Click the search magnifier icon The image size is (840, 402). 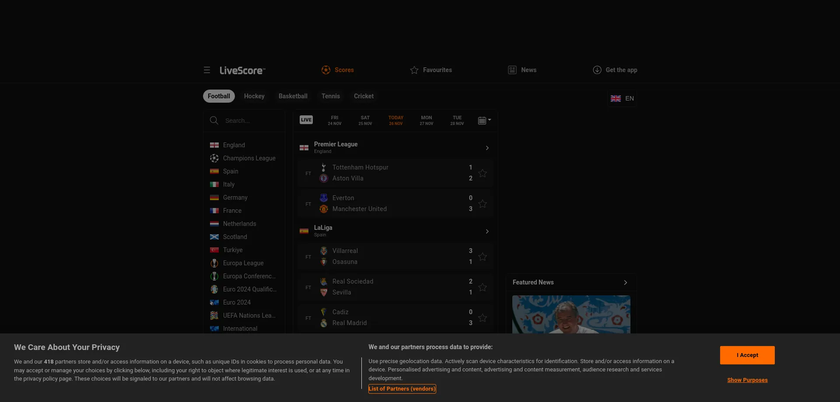[x=214, y=120]
